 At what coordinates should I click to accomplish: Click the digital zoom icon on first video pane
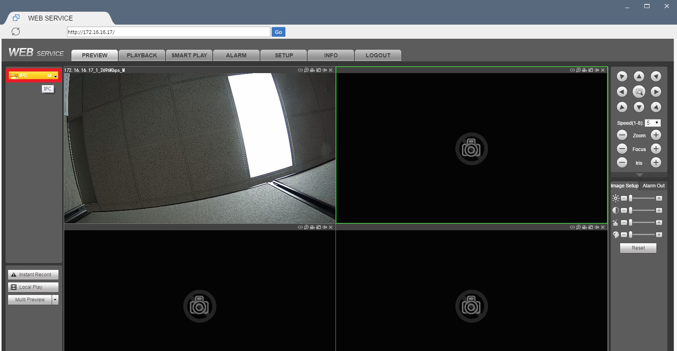point(306,70)
